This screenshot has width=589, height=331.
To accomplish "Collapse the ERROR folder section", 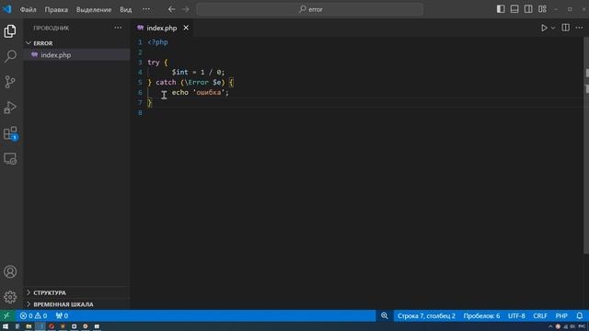I will 76,43.
